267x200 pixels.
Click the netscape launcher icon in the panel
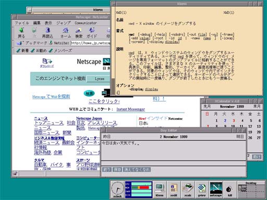pyautogui.click(x=216, y=190)
